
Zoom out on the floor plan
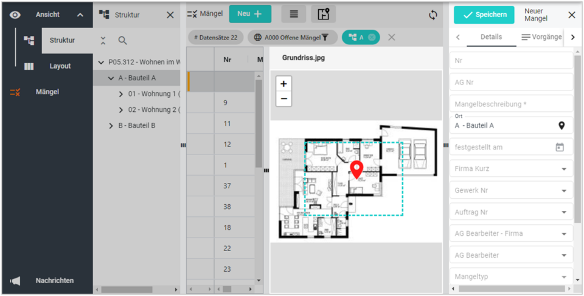pyautogui.click(x=283, y=98)
